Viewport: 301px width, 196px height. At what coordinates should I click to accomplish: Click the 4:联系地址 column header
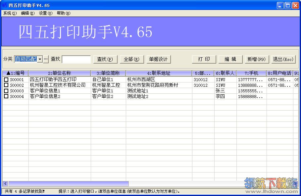159,73
